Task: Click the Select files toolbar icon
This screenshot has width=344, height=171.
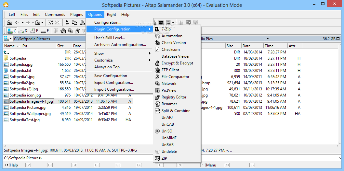Action: tap(50, 22)
